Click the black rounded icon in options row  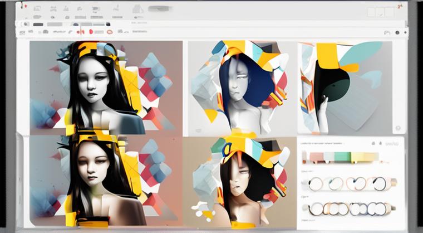point(108,24)
